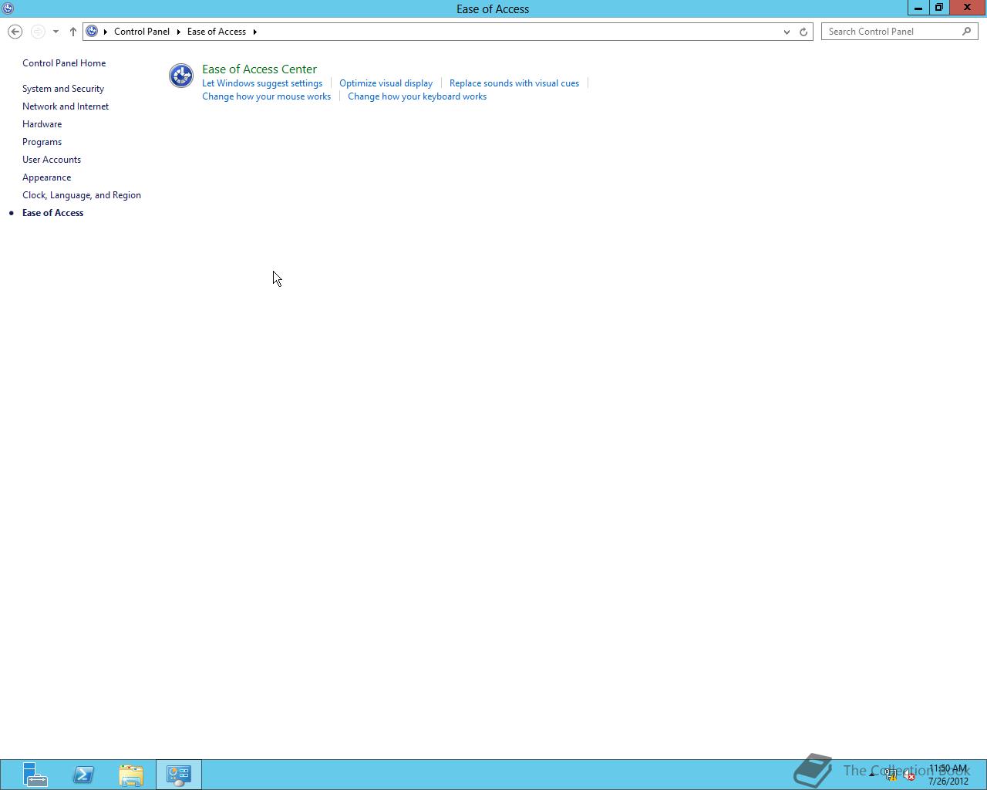
Task: Select Ease of Access breadcrumb segment
Action: 217,32
